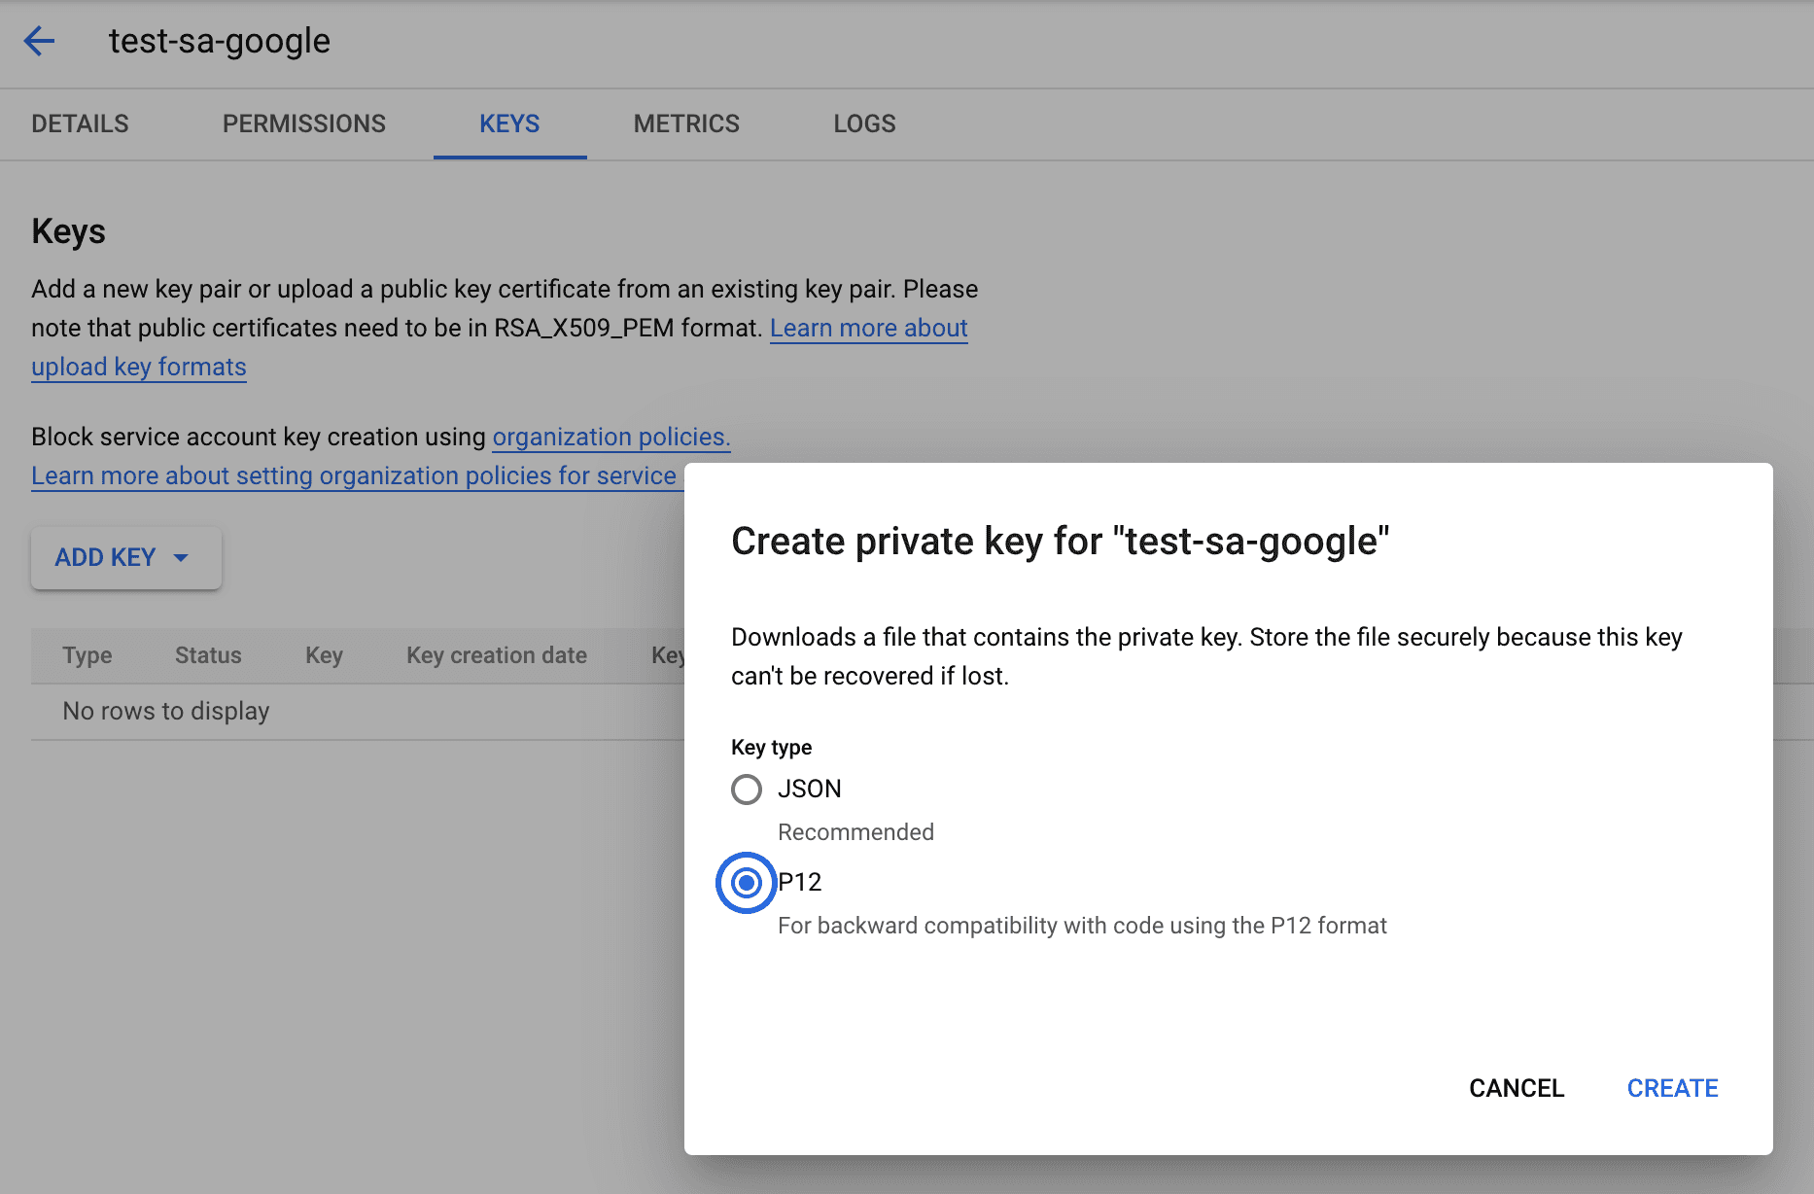The height and width of the screenshot is (1194, 1814).
Task: Choose the P12 key type radio button
Action: pyautogui.click(x=747, y=883)
